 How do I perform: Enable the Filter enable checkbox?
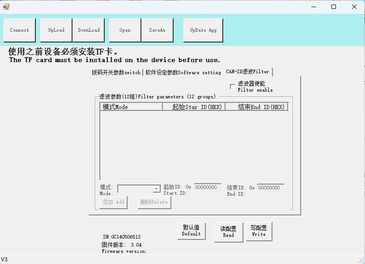(x=233, y=87)
